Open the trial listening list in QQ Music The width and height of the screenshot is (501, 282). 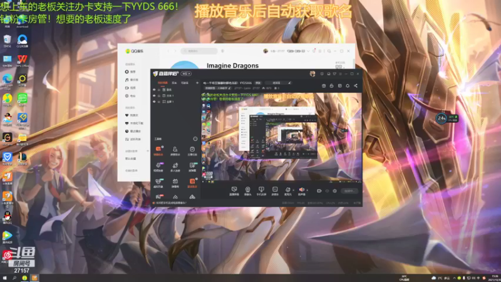133,139
